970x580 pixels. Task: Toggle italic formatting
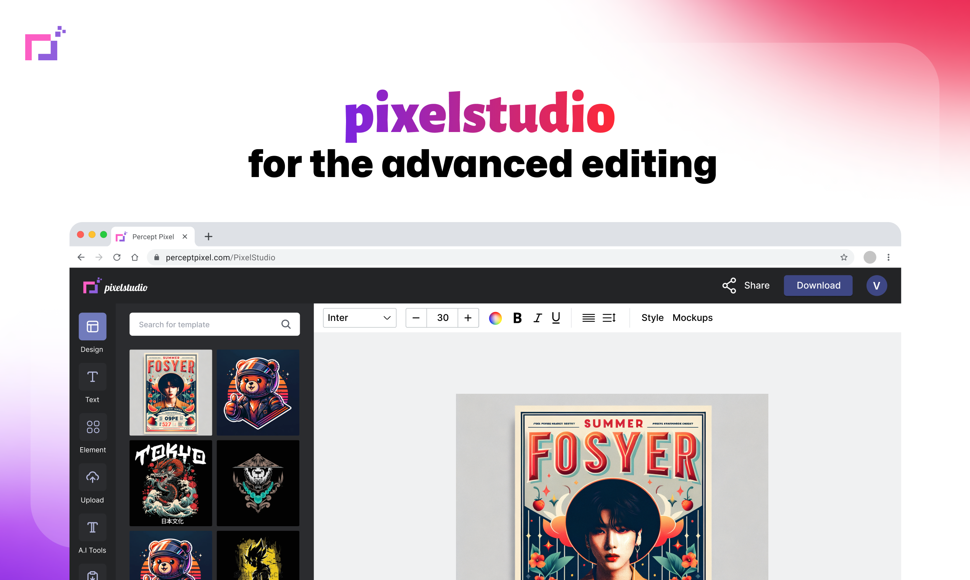point(537,318)
